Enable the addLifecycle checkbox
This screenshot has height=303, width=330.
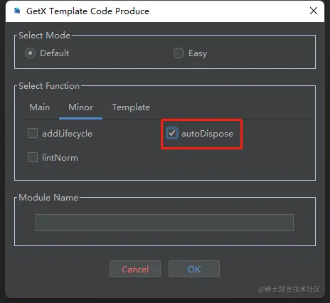(33, 133)
